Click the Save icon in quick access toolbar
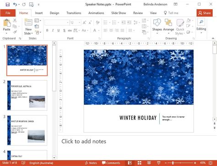 tap(7, 5)
